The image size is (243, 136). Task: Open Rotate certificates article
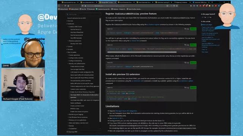point(76,103)
